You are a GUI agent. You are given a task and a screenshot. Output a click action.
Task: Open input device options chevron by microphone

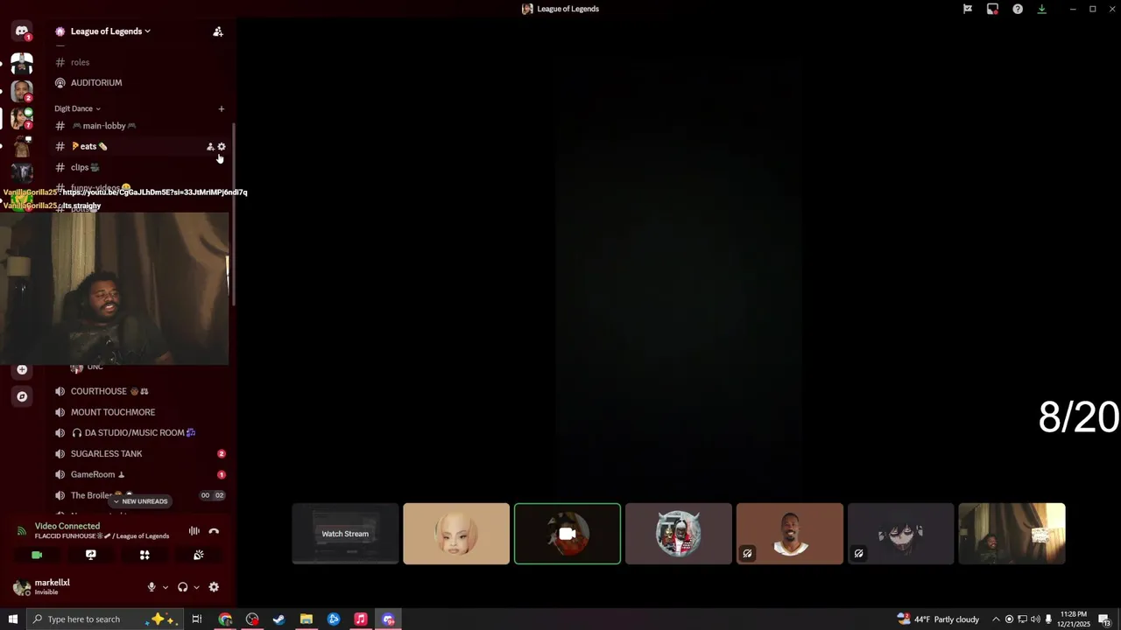click(165, 587)
